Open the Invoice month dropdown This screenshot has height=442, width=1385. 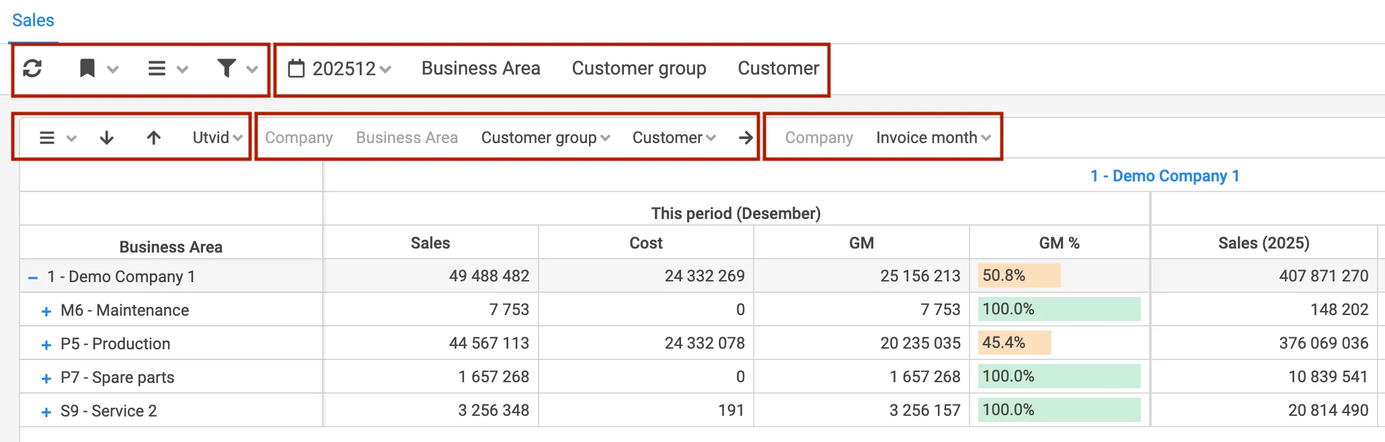pyautogui.click(x=933, y=138)
